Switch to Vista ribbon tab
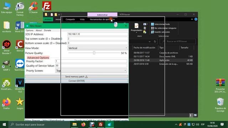 [x=82, y=19]
